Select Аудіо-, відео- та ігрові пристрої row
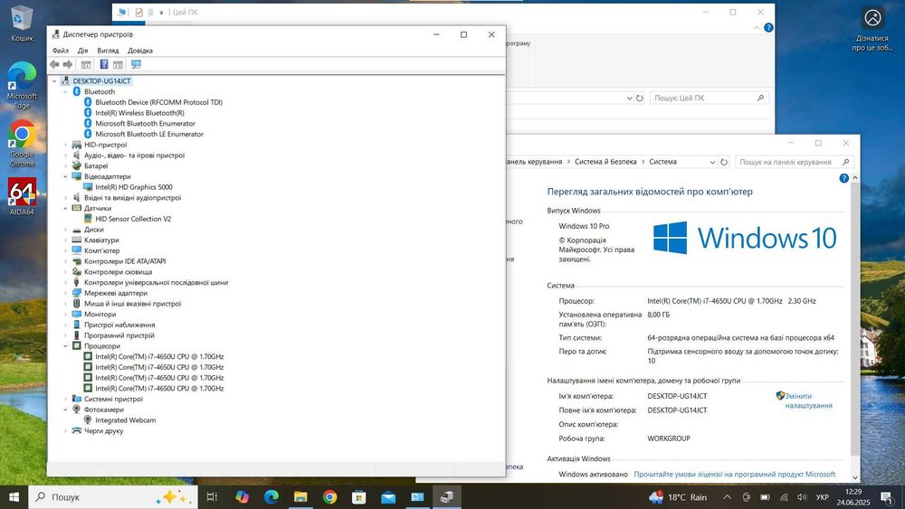 pyautogui.click(x=135, y=156)
